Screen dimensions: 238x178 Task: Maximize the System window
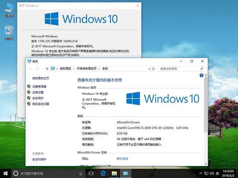[x=192, y=61]
